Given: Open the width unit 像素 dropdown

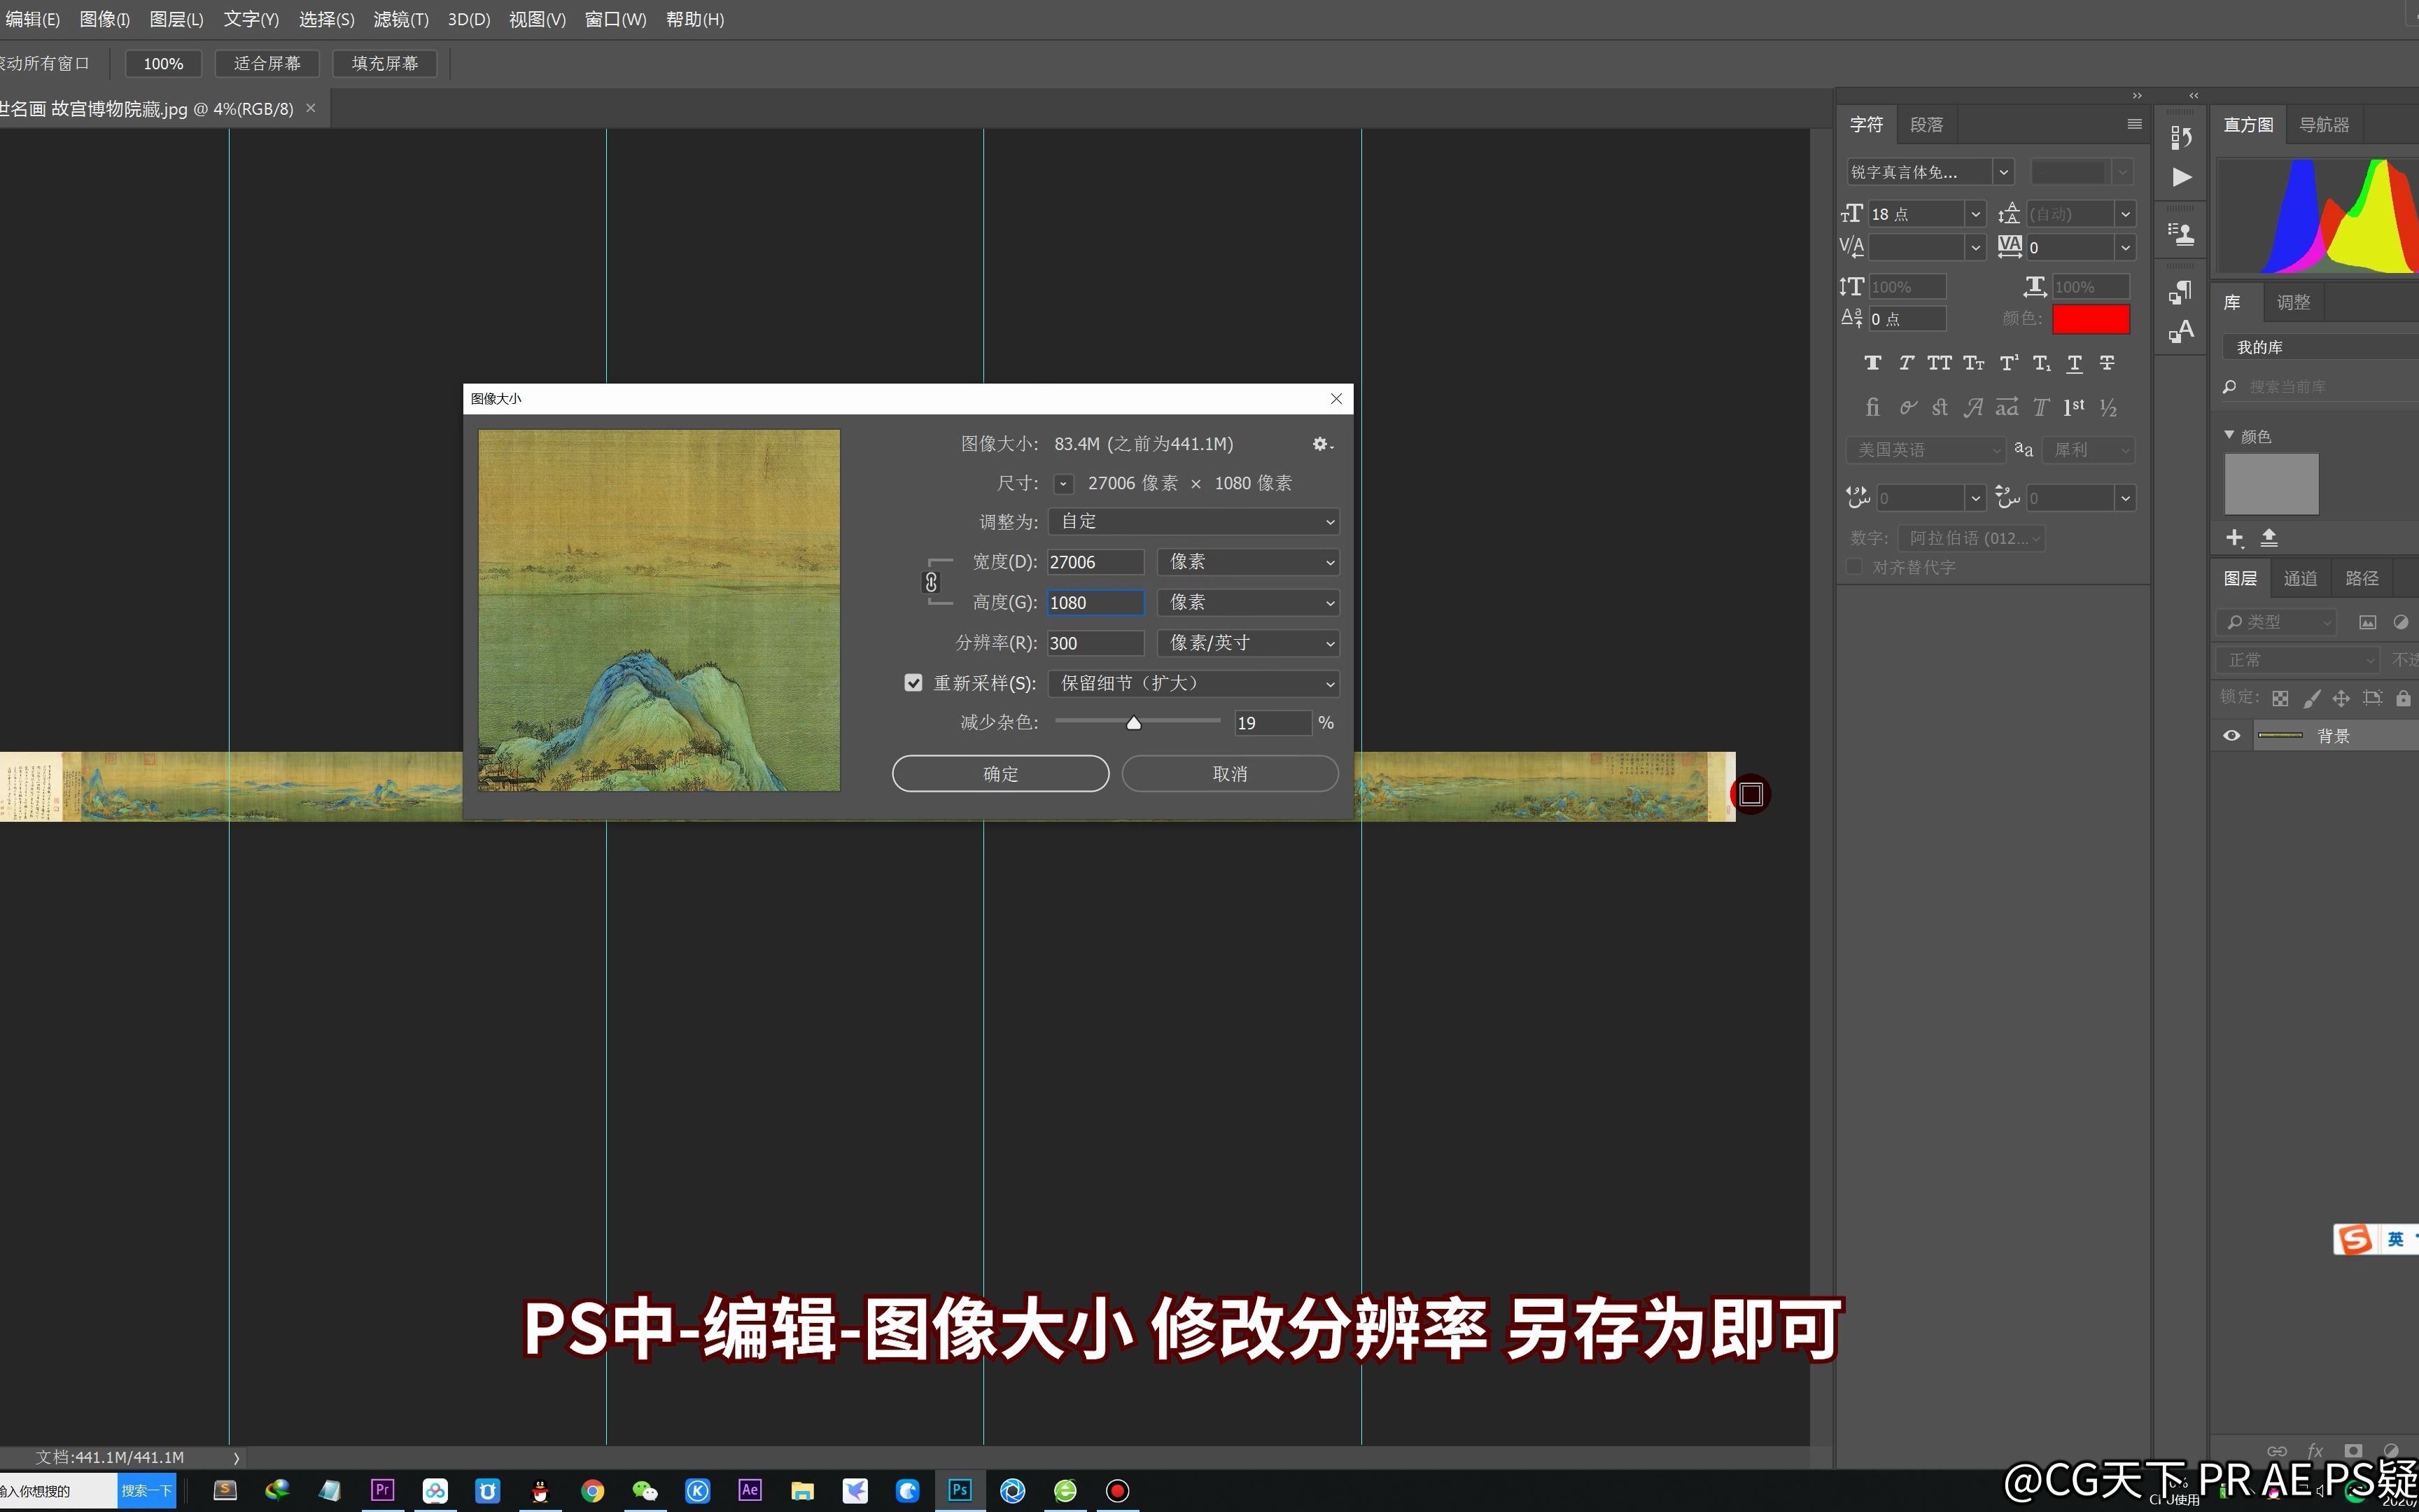Looking at the screenshot, I should coord(1247,562).
